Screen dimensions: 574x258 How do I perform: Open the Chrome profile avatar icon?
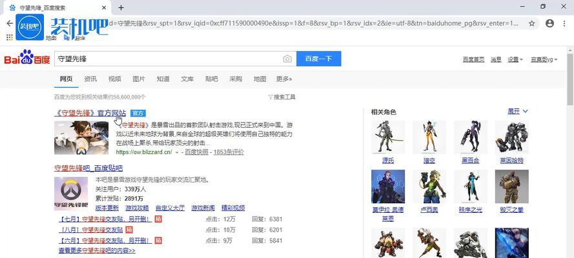coord(549,23)
